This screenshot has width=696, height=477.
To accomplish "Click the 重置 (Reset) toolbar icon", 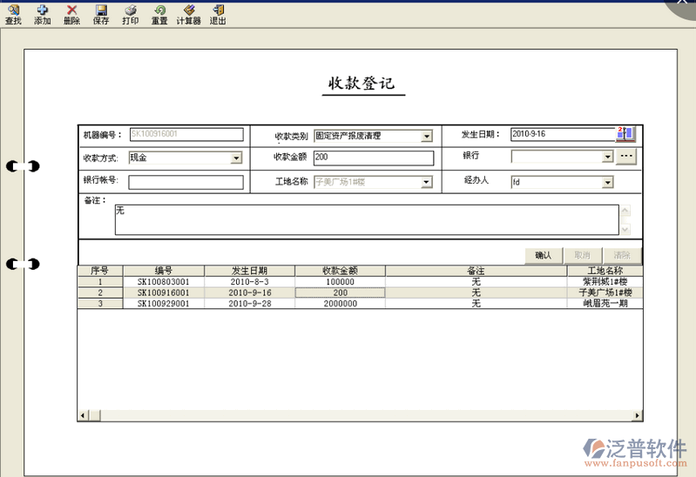I will 159,14.
